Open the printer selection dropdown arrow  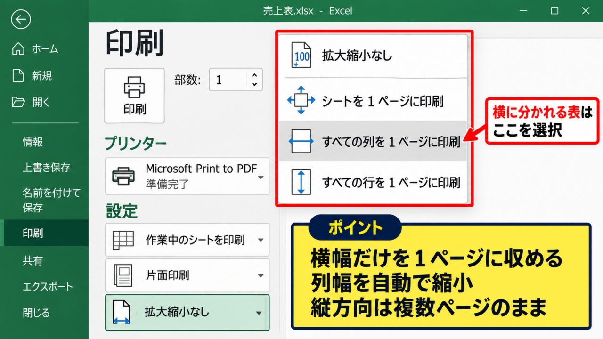(261, 177)
